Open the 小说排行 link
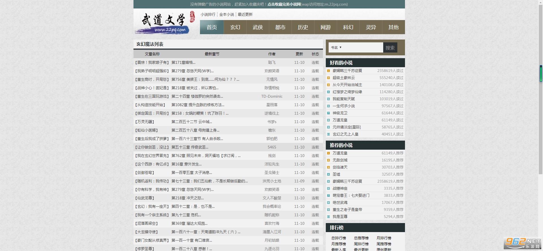This screenshot has height=251, width=543. pos(208,14)
